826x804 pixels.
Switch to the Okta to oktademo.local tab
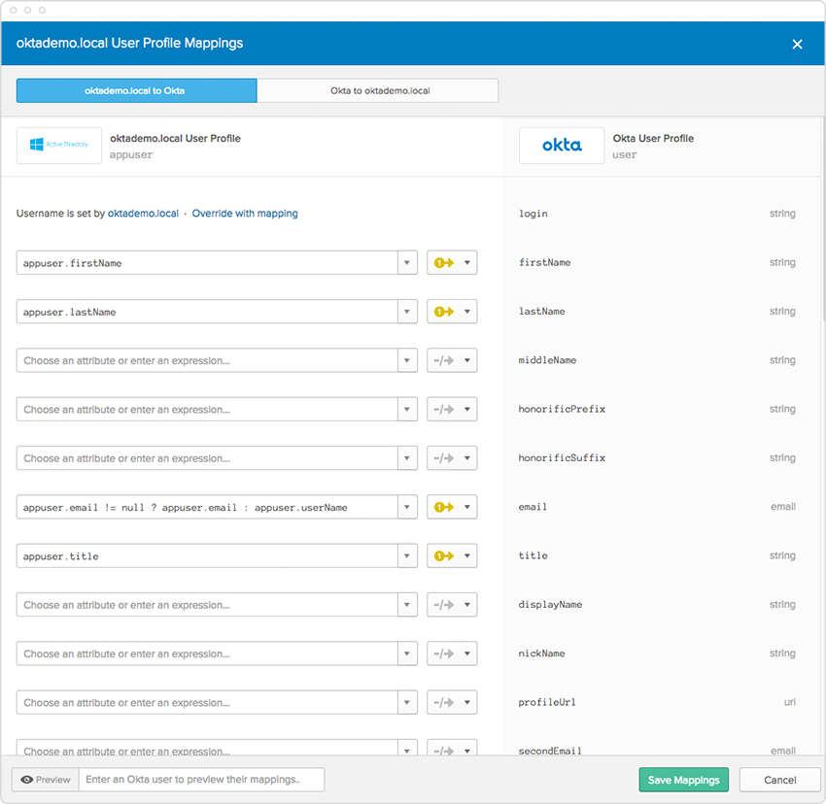click(378, 90)
